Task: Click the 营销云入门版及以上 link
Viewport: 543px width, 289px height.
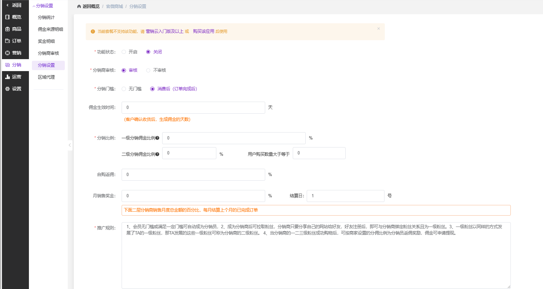Action: click(x=164, y=32)
